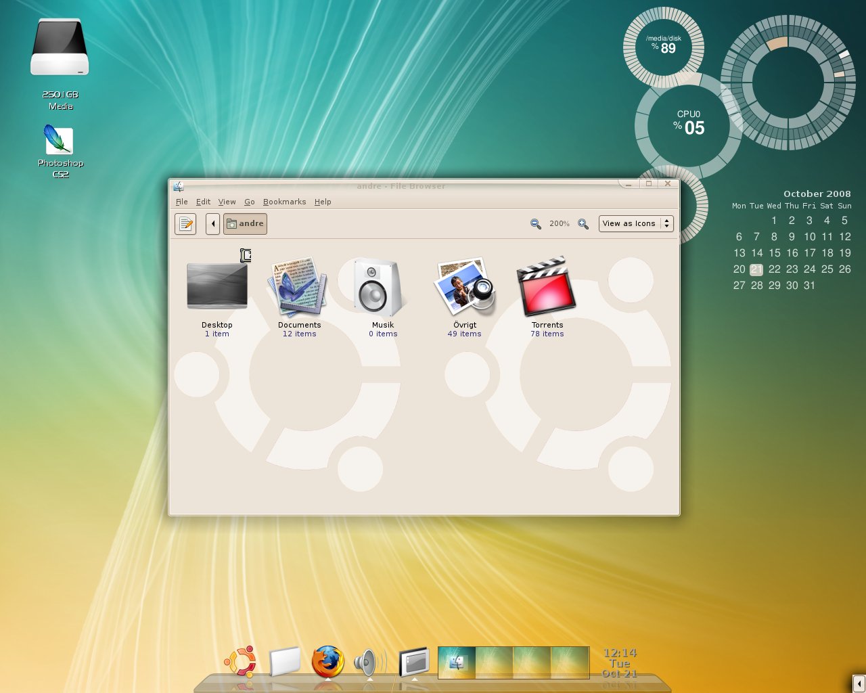
Task: Reset zoom by clicking the 200% label
Action: [x=559, y=223]
